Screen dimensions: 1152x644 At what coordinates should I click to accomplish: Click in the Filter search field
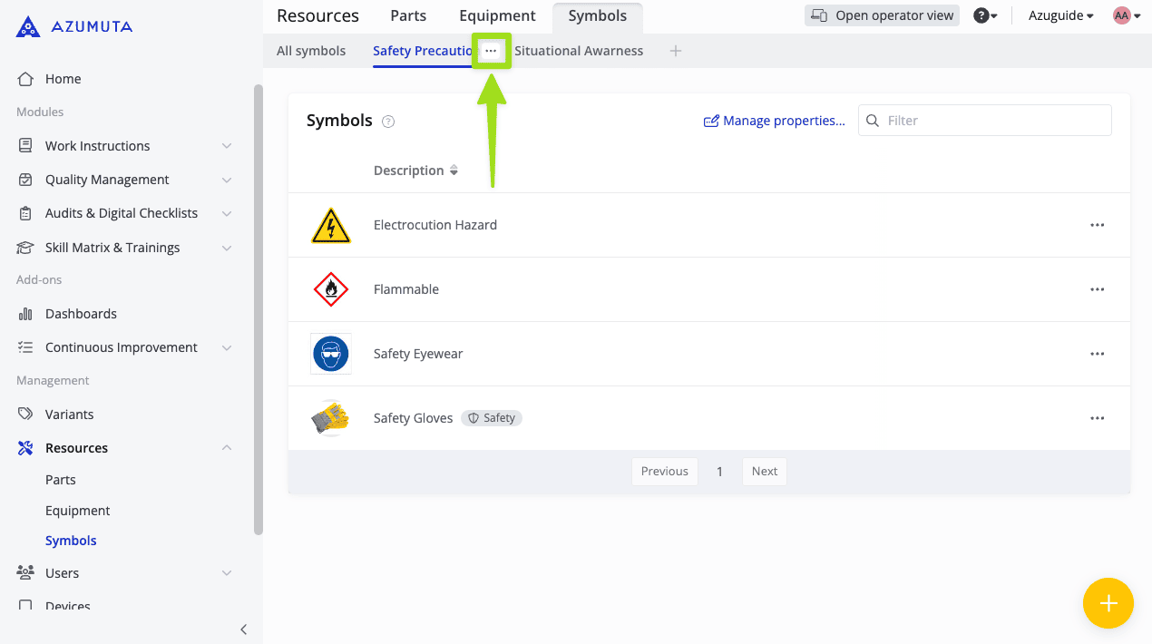[x=993, y=121]
